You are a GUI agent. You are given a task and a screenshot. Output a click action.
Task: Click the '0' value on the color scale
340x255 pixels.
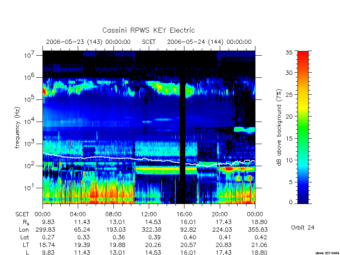click(x=291, y=202)
